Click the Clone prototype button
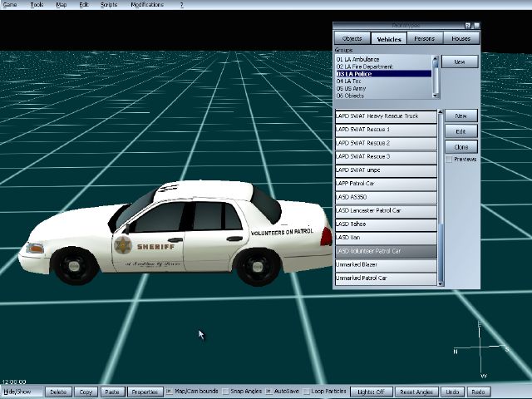Viewport: 532px width, 399px height. [461, 147]
